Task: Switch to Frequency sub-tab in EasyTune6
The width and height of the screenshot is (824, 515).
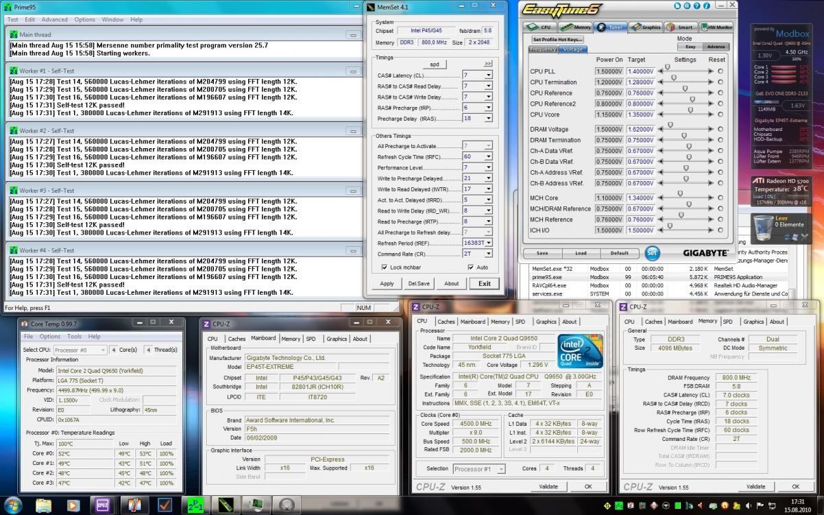Action: pyautogui.click(x=543, y=49)
